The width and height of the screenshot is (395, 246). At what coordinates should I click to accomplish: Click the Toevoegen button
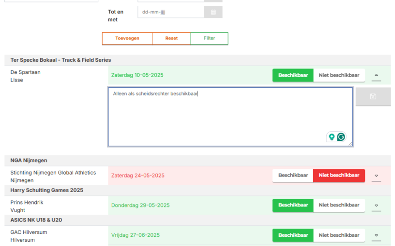[x=127, y=39]
